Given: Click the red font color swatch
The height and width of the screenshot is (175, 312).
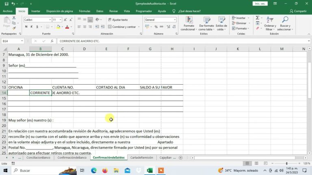Looking at the screenshot, I should click(67, 27).
